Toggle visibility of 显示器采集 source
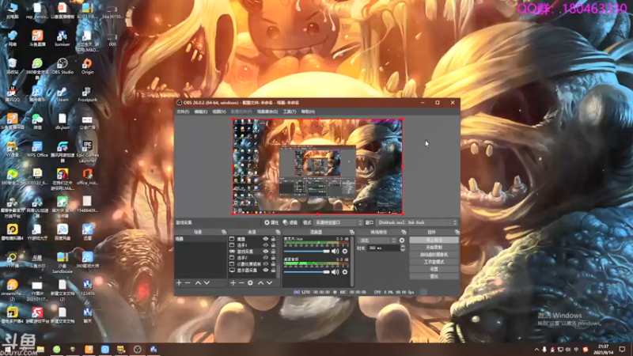The image size is (633, 356). (x=266, y=270)
